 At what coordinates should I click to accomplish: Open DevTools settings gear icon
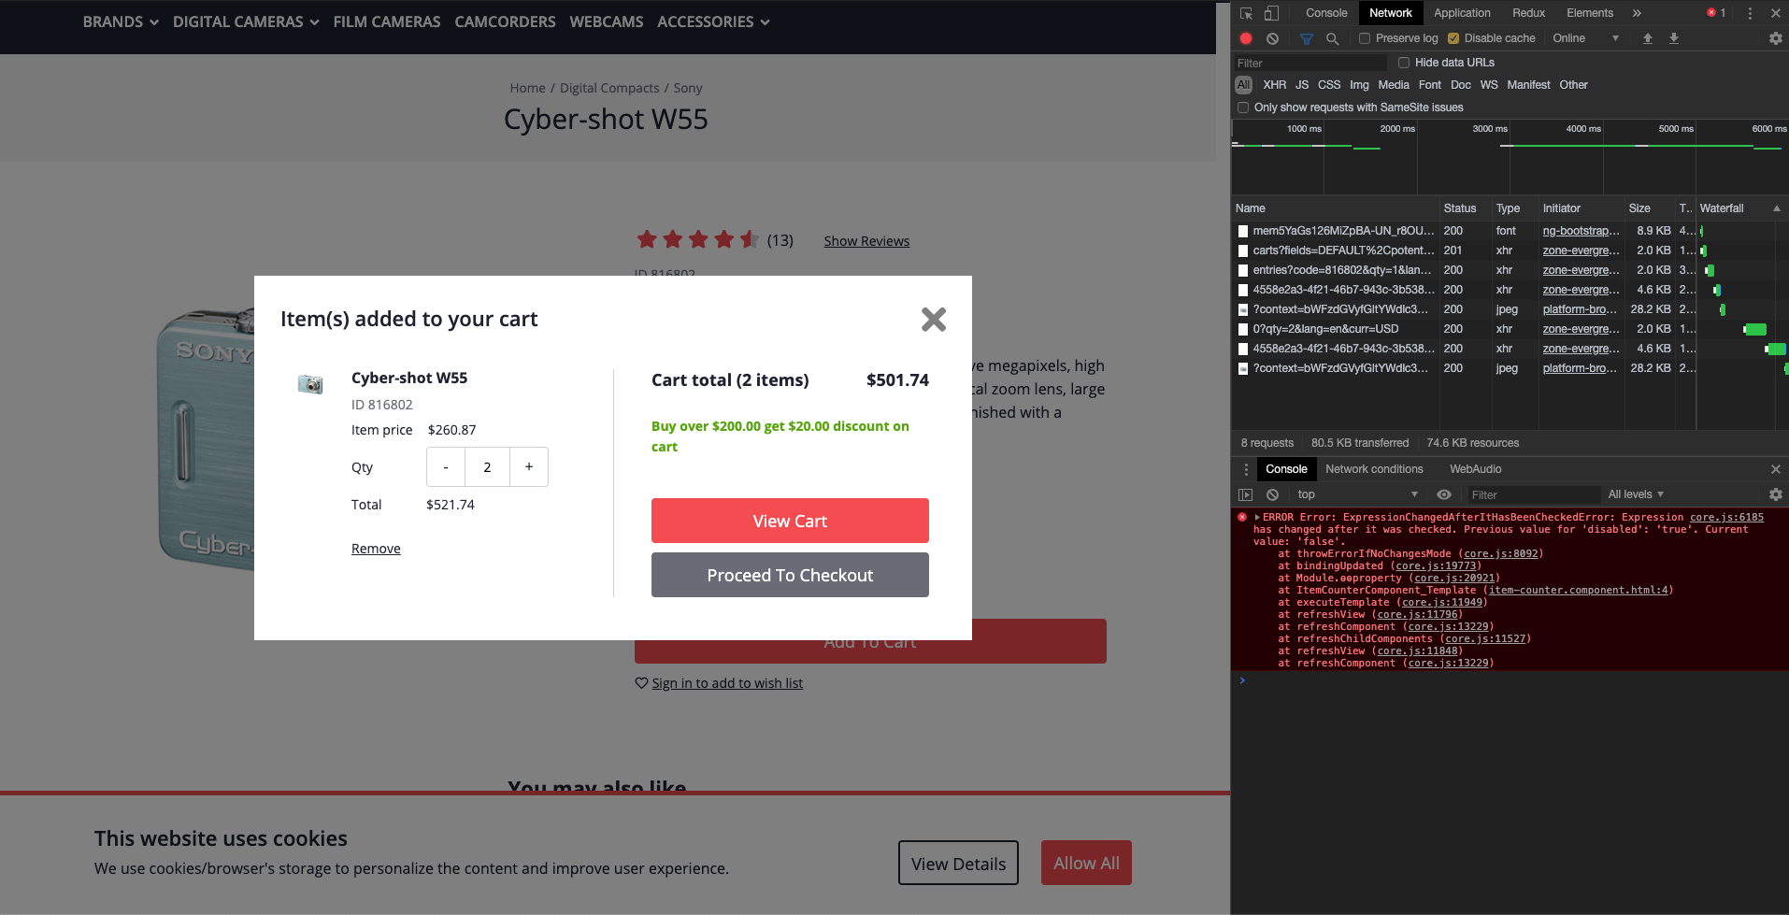pos(1774,38)
